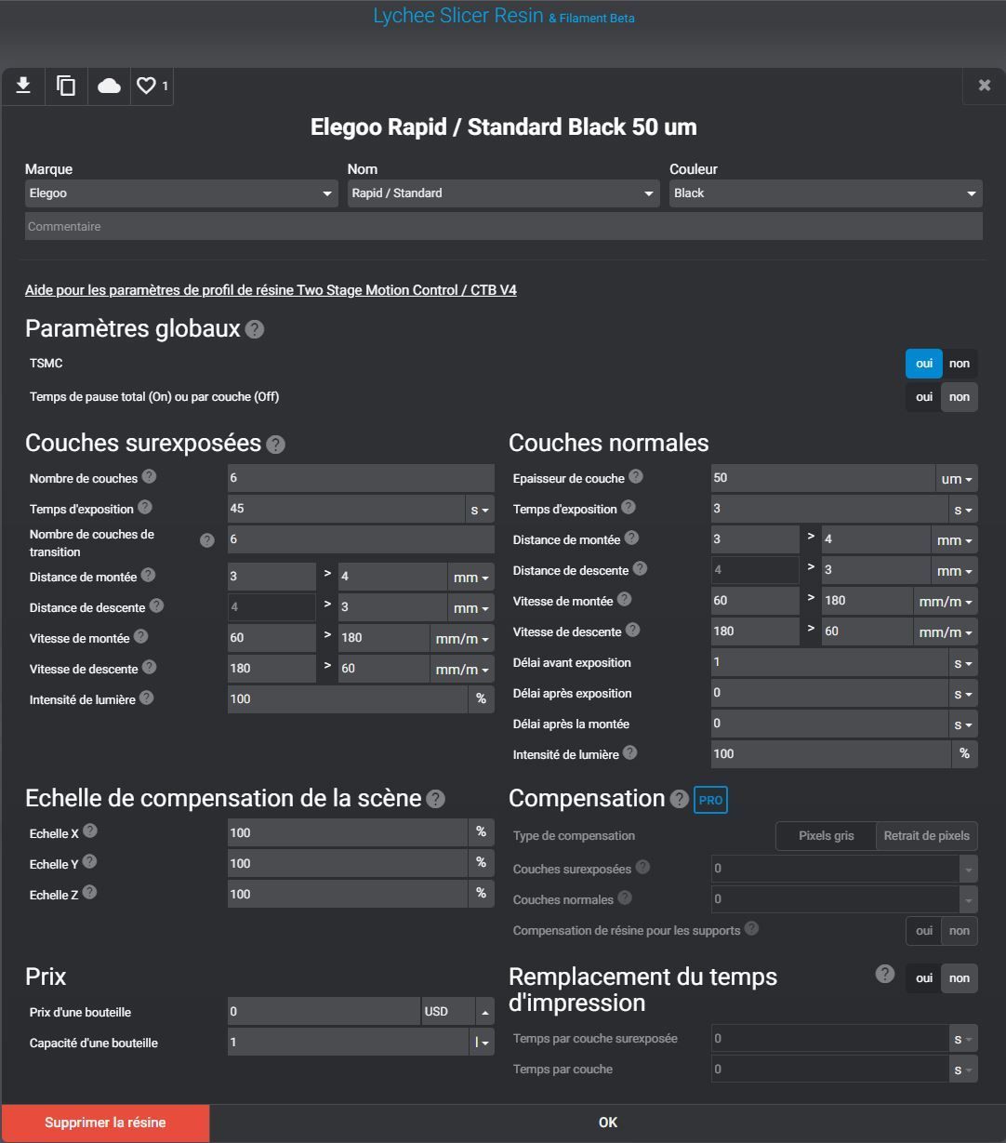Confirm with the OK button

(x=608, y=1123)
